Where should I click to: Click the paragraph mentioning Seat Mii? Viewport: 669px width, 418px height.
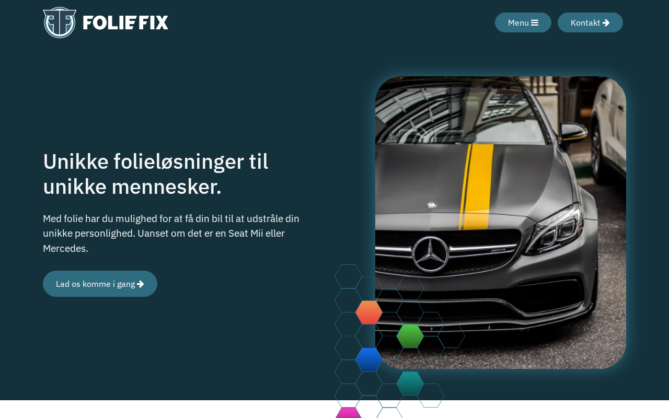[171, 233]
